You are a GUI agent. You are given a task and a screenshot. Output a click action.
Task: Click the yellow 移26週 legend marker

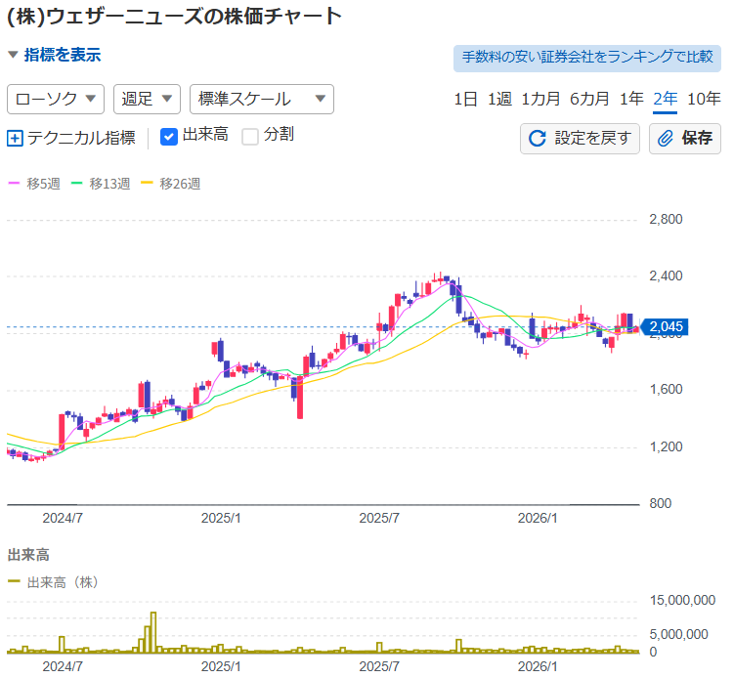pyautogui.click(x=147, y=183)
